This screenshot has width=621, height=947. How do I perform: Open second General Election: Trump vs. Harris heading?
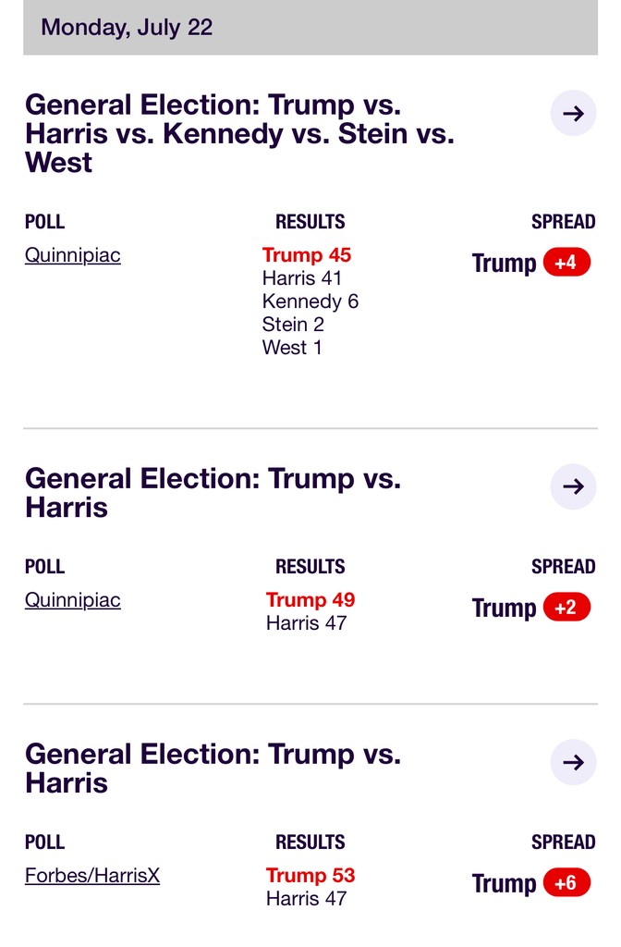pyautogui.click(x=213, y=493)
